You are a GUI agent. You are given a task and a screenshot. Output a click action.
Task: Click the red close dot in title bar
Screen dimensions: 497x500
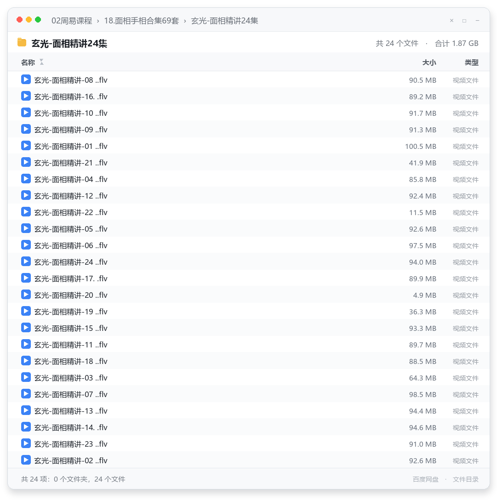click(x=19, y=20)
